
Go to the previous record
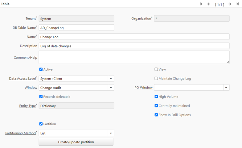tap(209, 4)
